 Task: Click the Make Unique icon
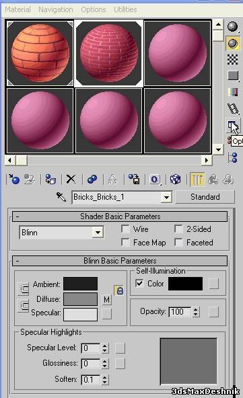click(112, 180)
